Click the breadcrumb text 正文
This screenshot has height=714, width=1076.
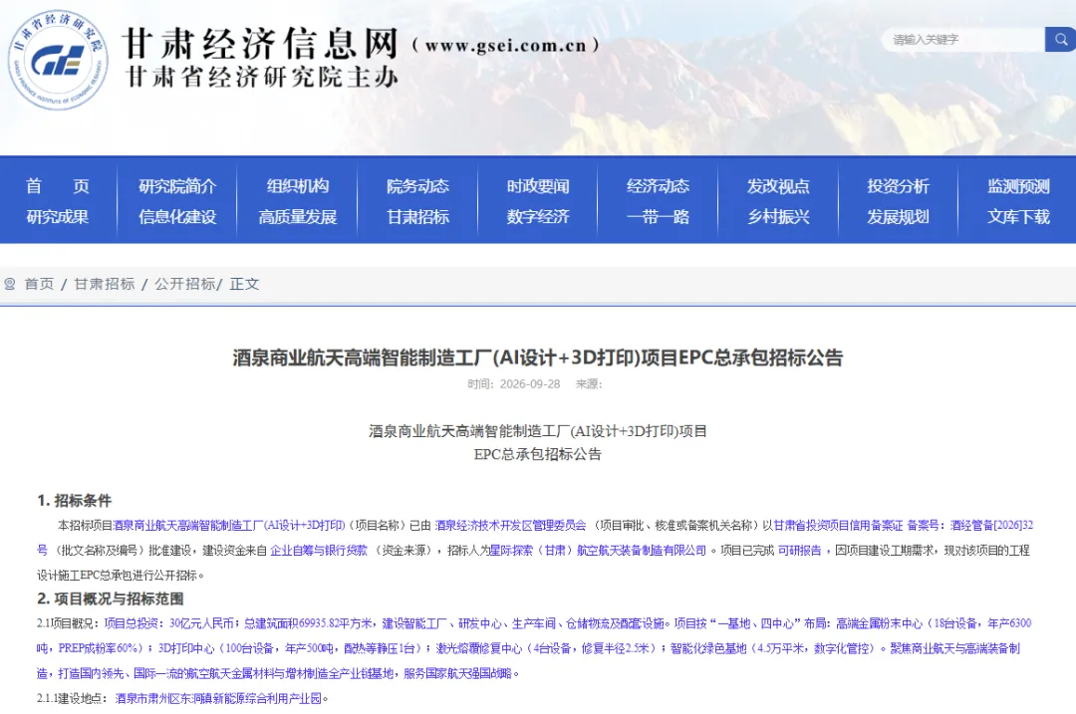pyautogui.click(x=244, y=284)
